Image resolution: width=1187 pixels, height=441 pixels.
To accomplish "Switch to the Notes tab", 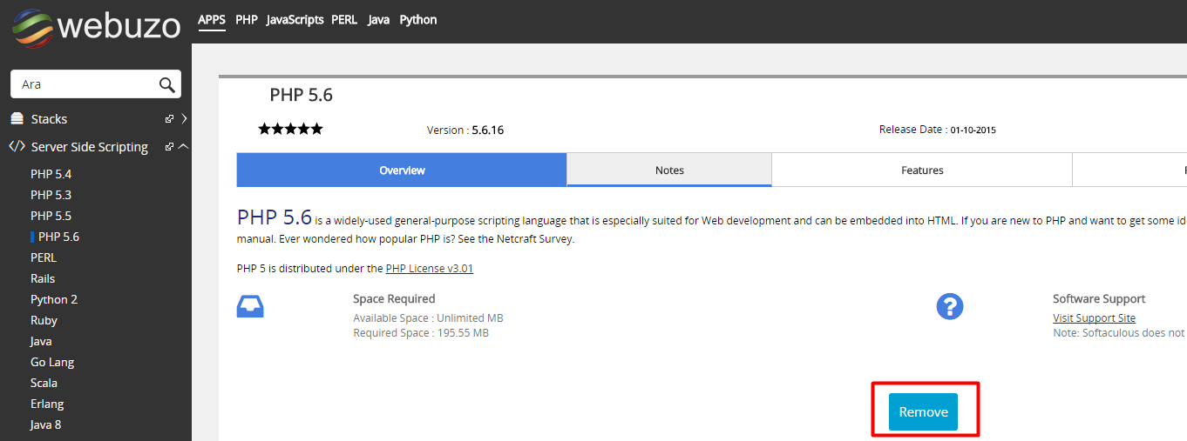I will pyautogui.click(x=669, y=170).
